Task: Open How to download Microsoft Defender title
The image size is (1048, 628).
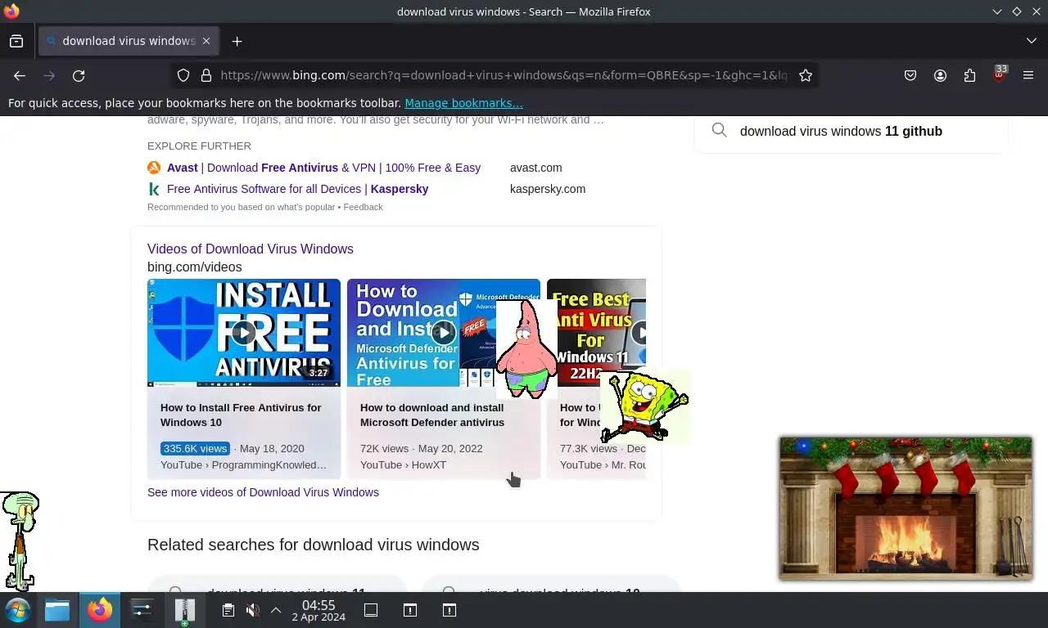Action: point(432,415)
